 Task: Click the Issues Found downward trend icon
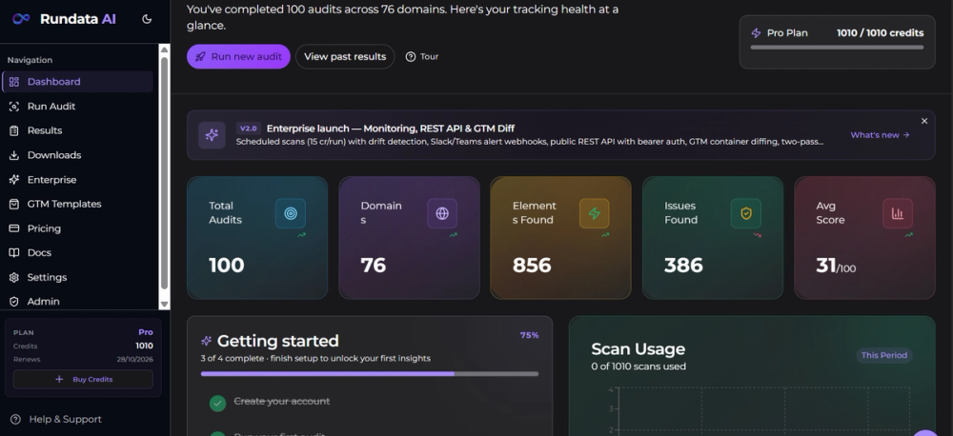point(758,235)
